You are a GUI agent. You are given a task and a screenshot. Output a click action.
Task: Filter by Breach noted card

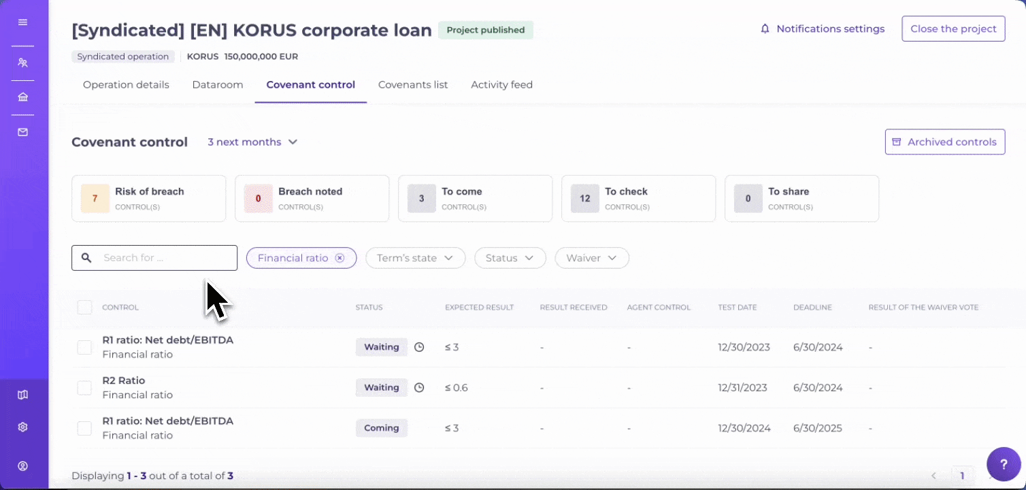coord(312,199)
